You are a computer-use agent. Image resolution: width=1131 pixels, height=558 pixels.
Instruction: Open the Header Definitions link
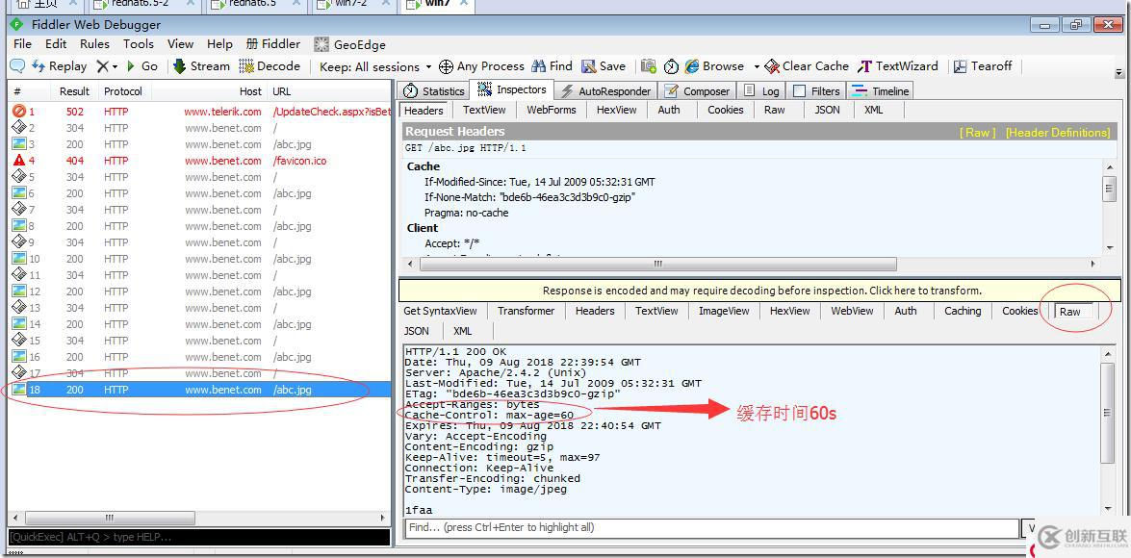click(x=1057, y=132)
